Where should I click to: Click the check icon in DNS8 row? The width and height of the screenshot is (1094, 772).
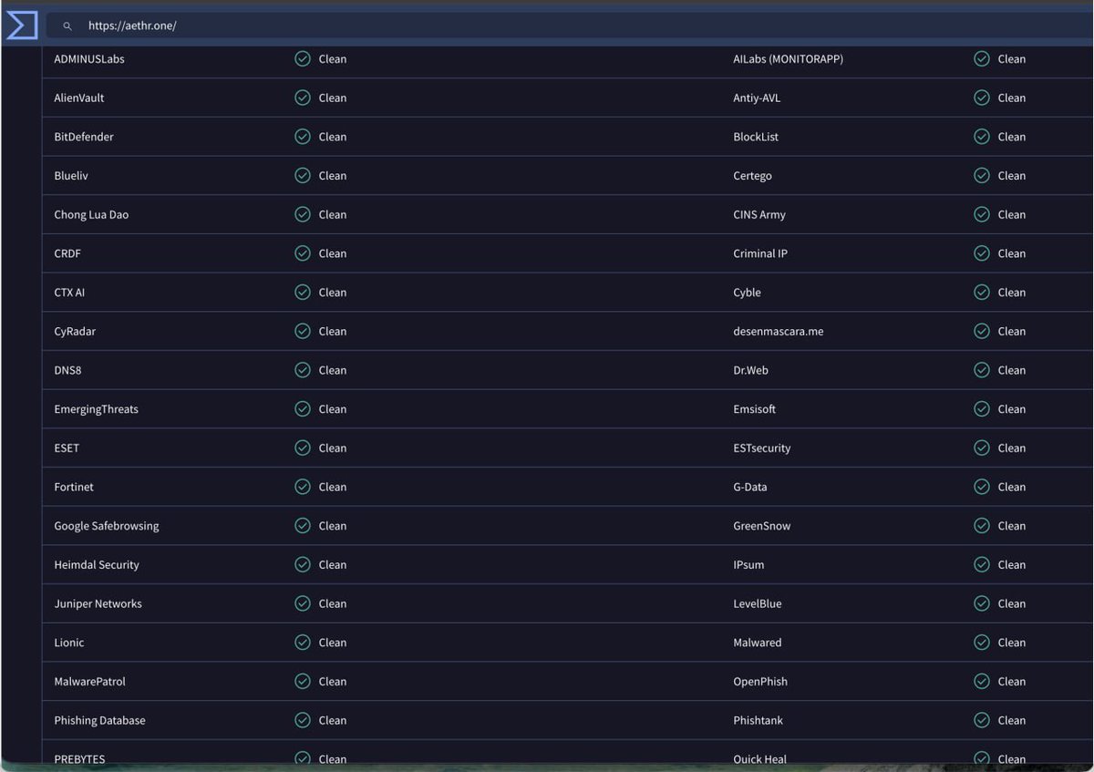pyautogui.click(x=303, y=370)
